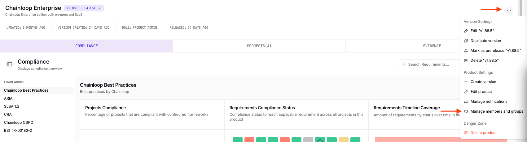Click the "VERSION CREATED: 24 DAYS AGO" label
This screenshot has height=142, width=527.
[x=84, y=28]
